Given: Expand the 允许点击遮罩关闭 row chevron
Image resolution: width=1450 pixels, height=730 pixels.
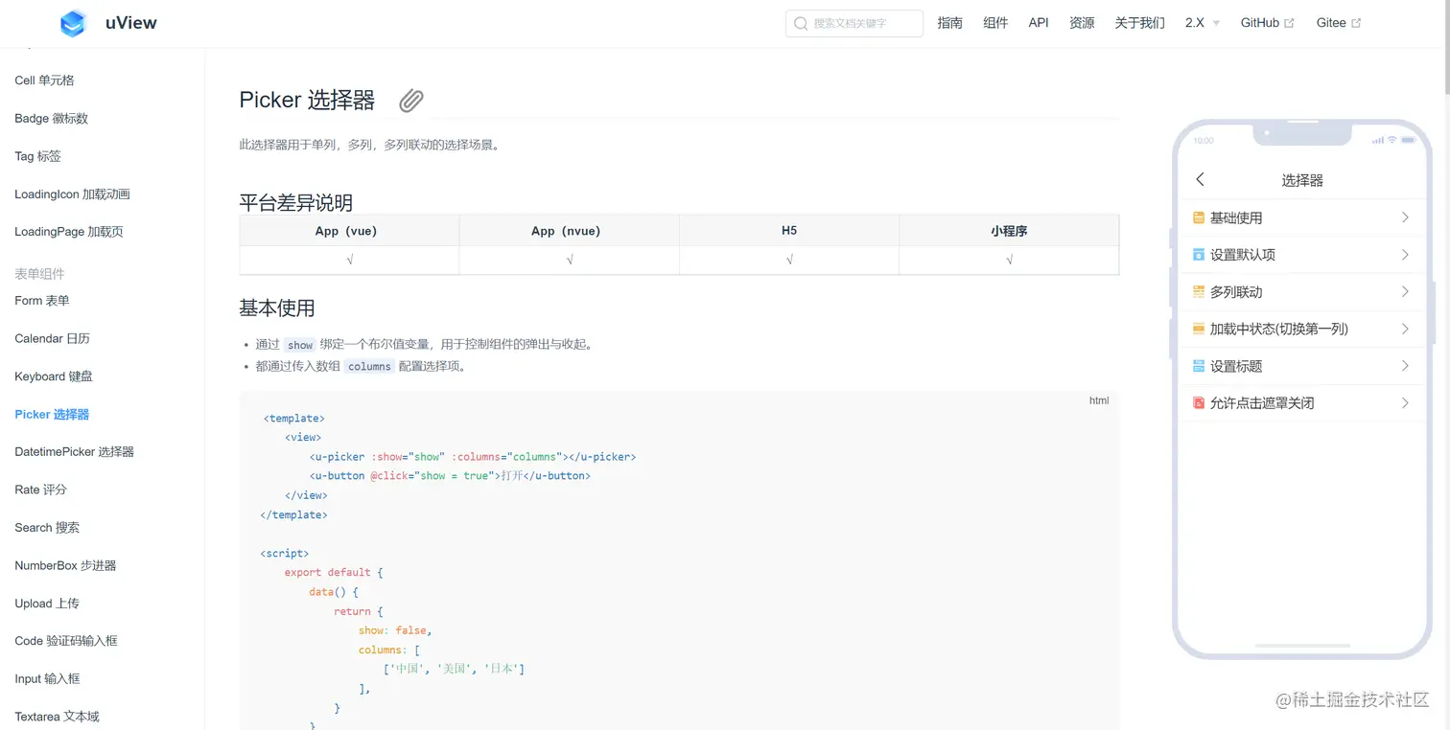Looking at the screenshot, I should pyautogui.click(x=1405, y=402).
